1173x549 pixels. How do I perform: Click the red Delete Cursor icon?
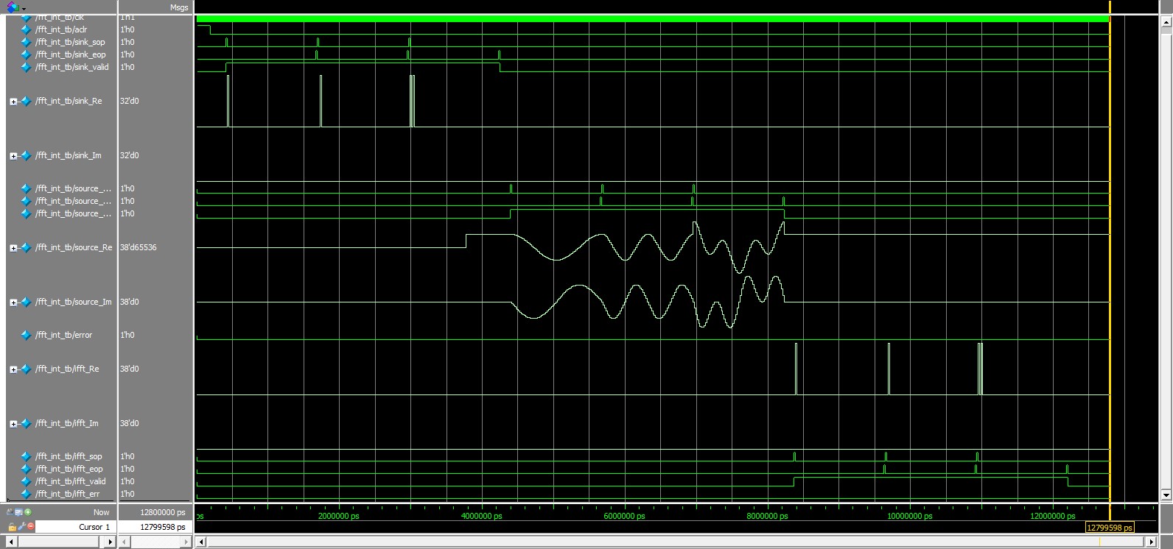tap(31, 527)
